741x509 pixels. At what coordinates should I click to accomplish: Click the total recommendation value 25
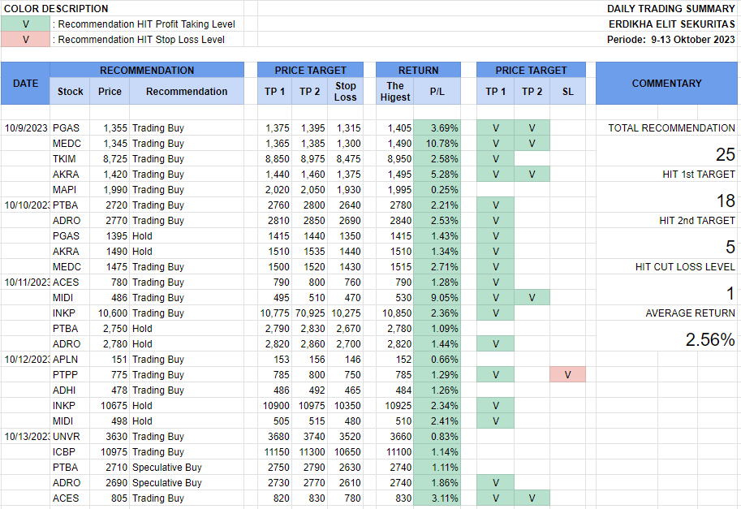725,155
